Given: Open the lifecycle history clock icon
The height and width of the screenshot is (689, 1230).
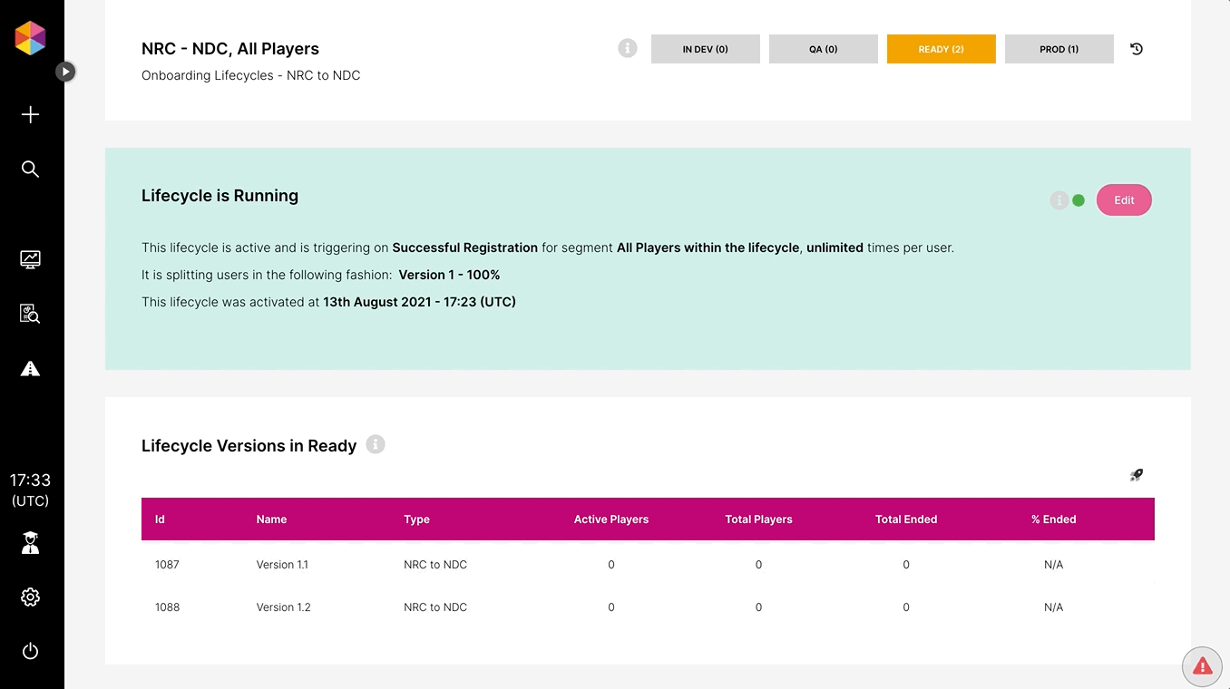Looking at the screenshot, I should pyautogui.click(x=1137, y=49).
